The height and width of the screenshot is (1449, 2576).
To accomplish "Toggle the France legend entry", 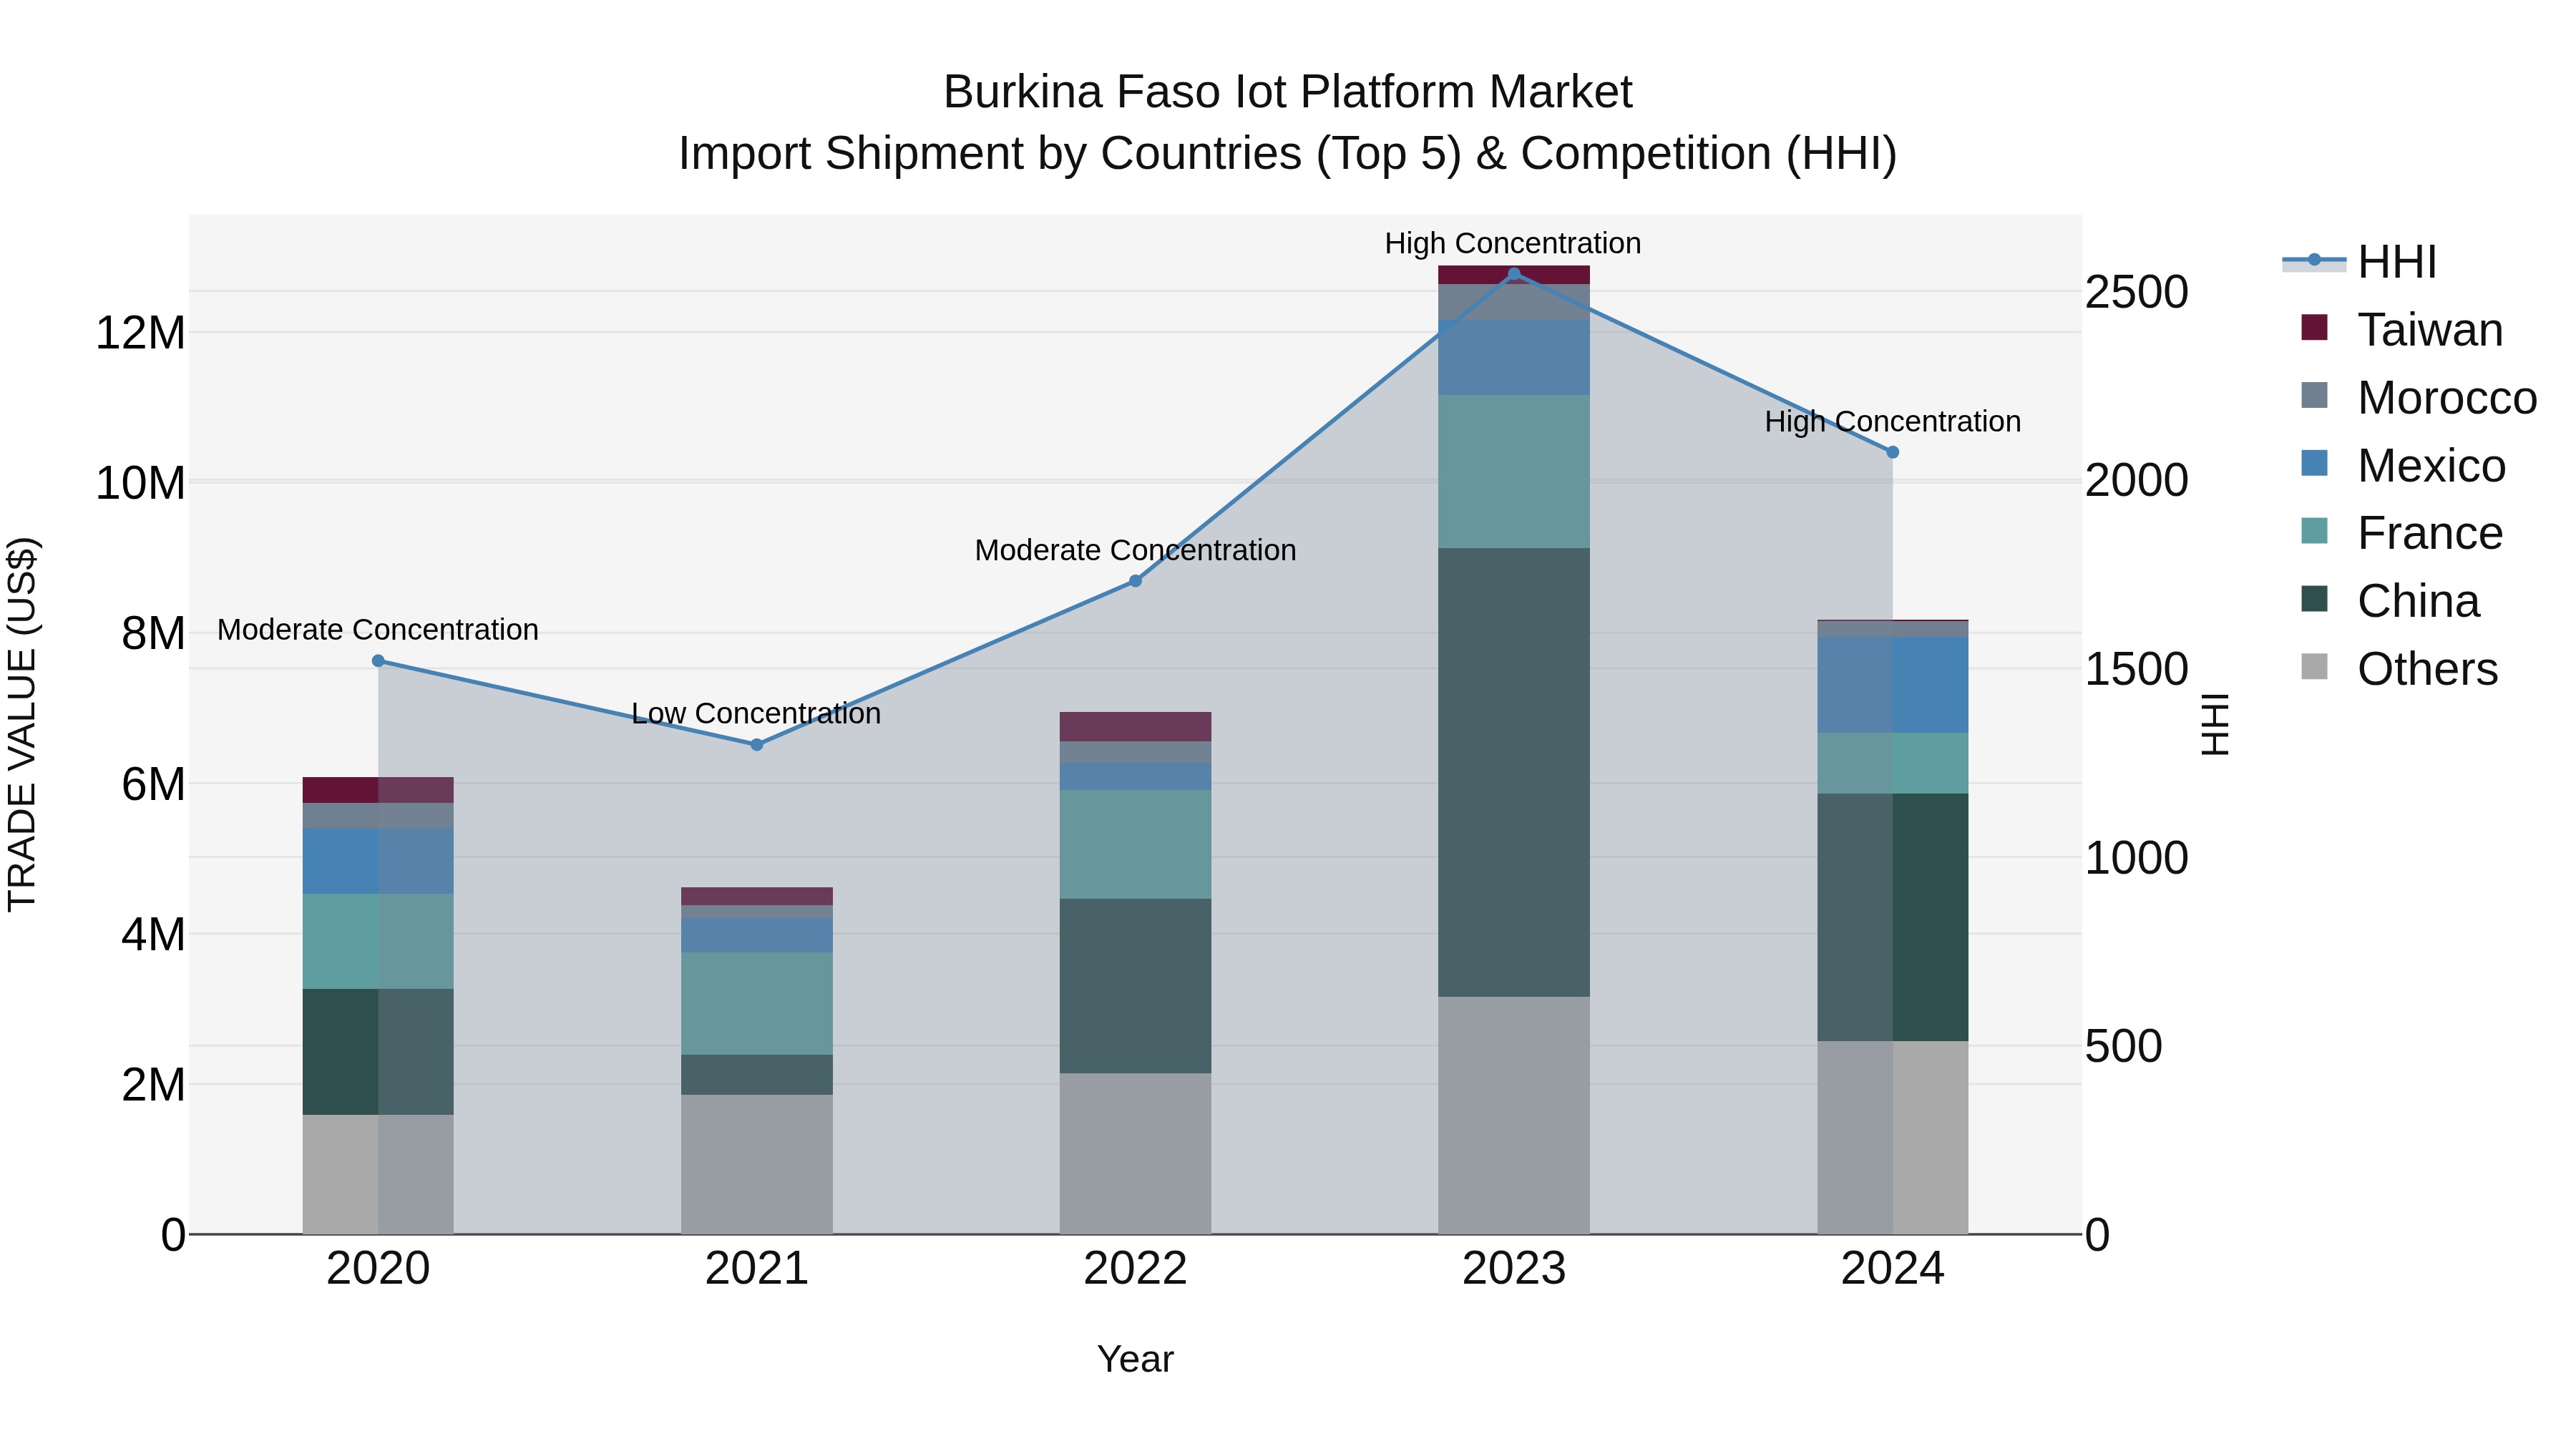I will (2402, 533).
